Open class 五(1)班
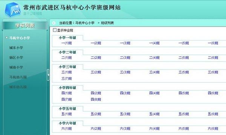 67,114
